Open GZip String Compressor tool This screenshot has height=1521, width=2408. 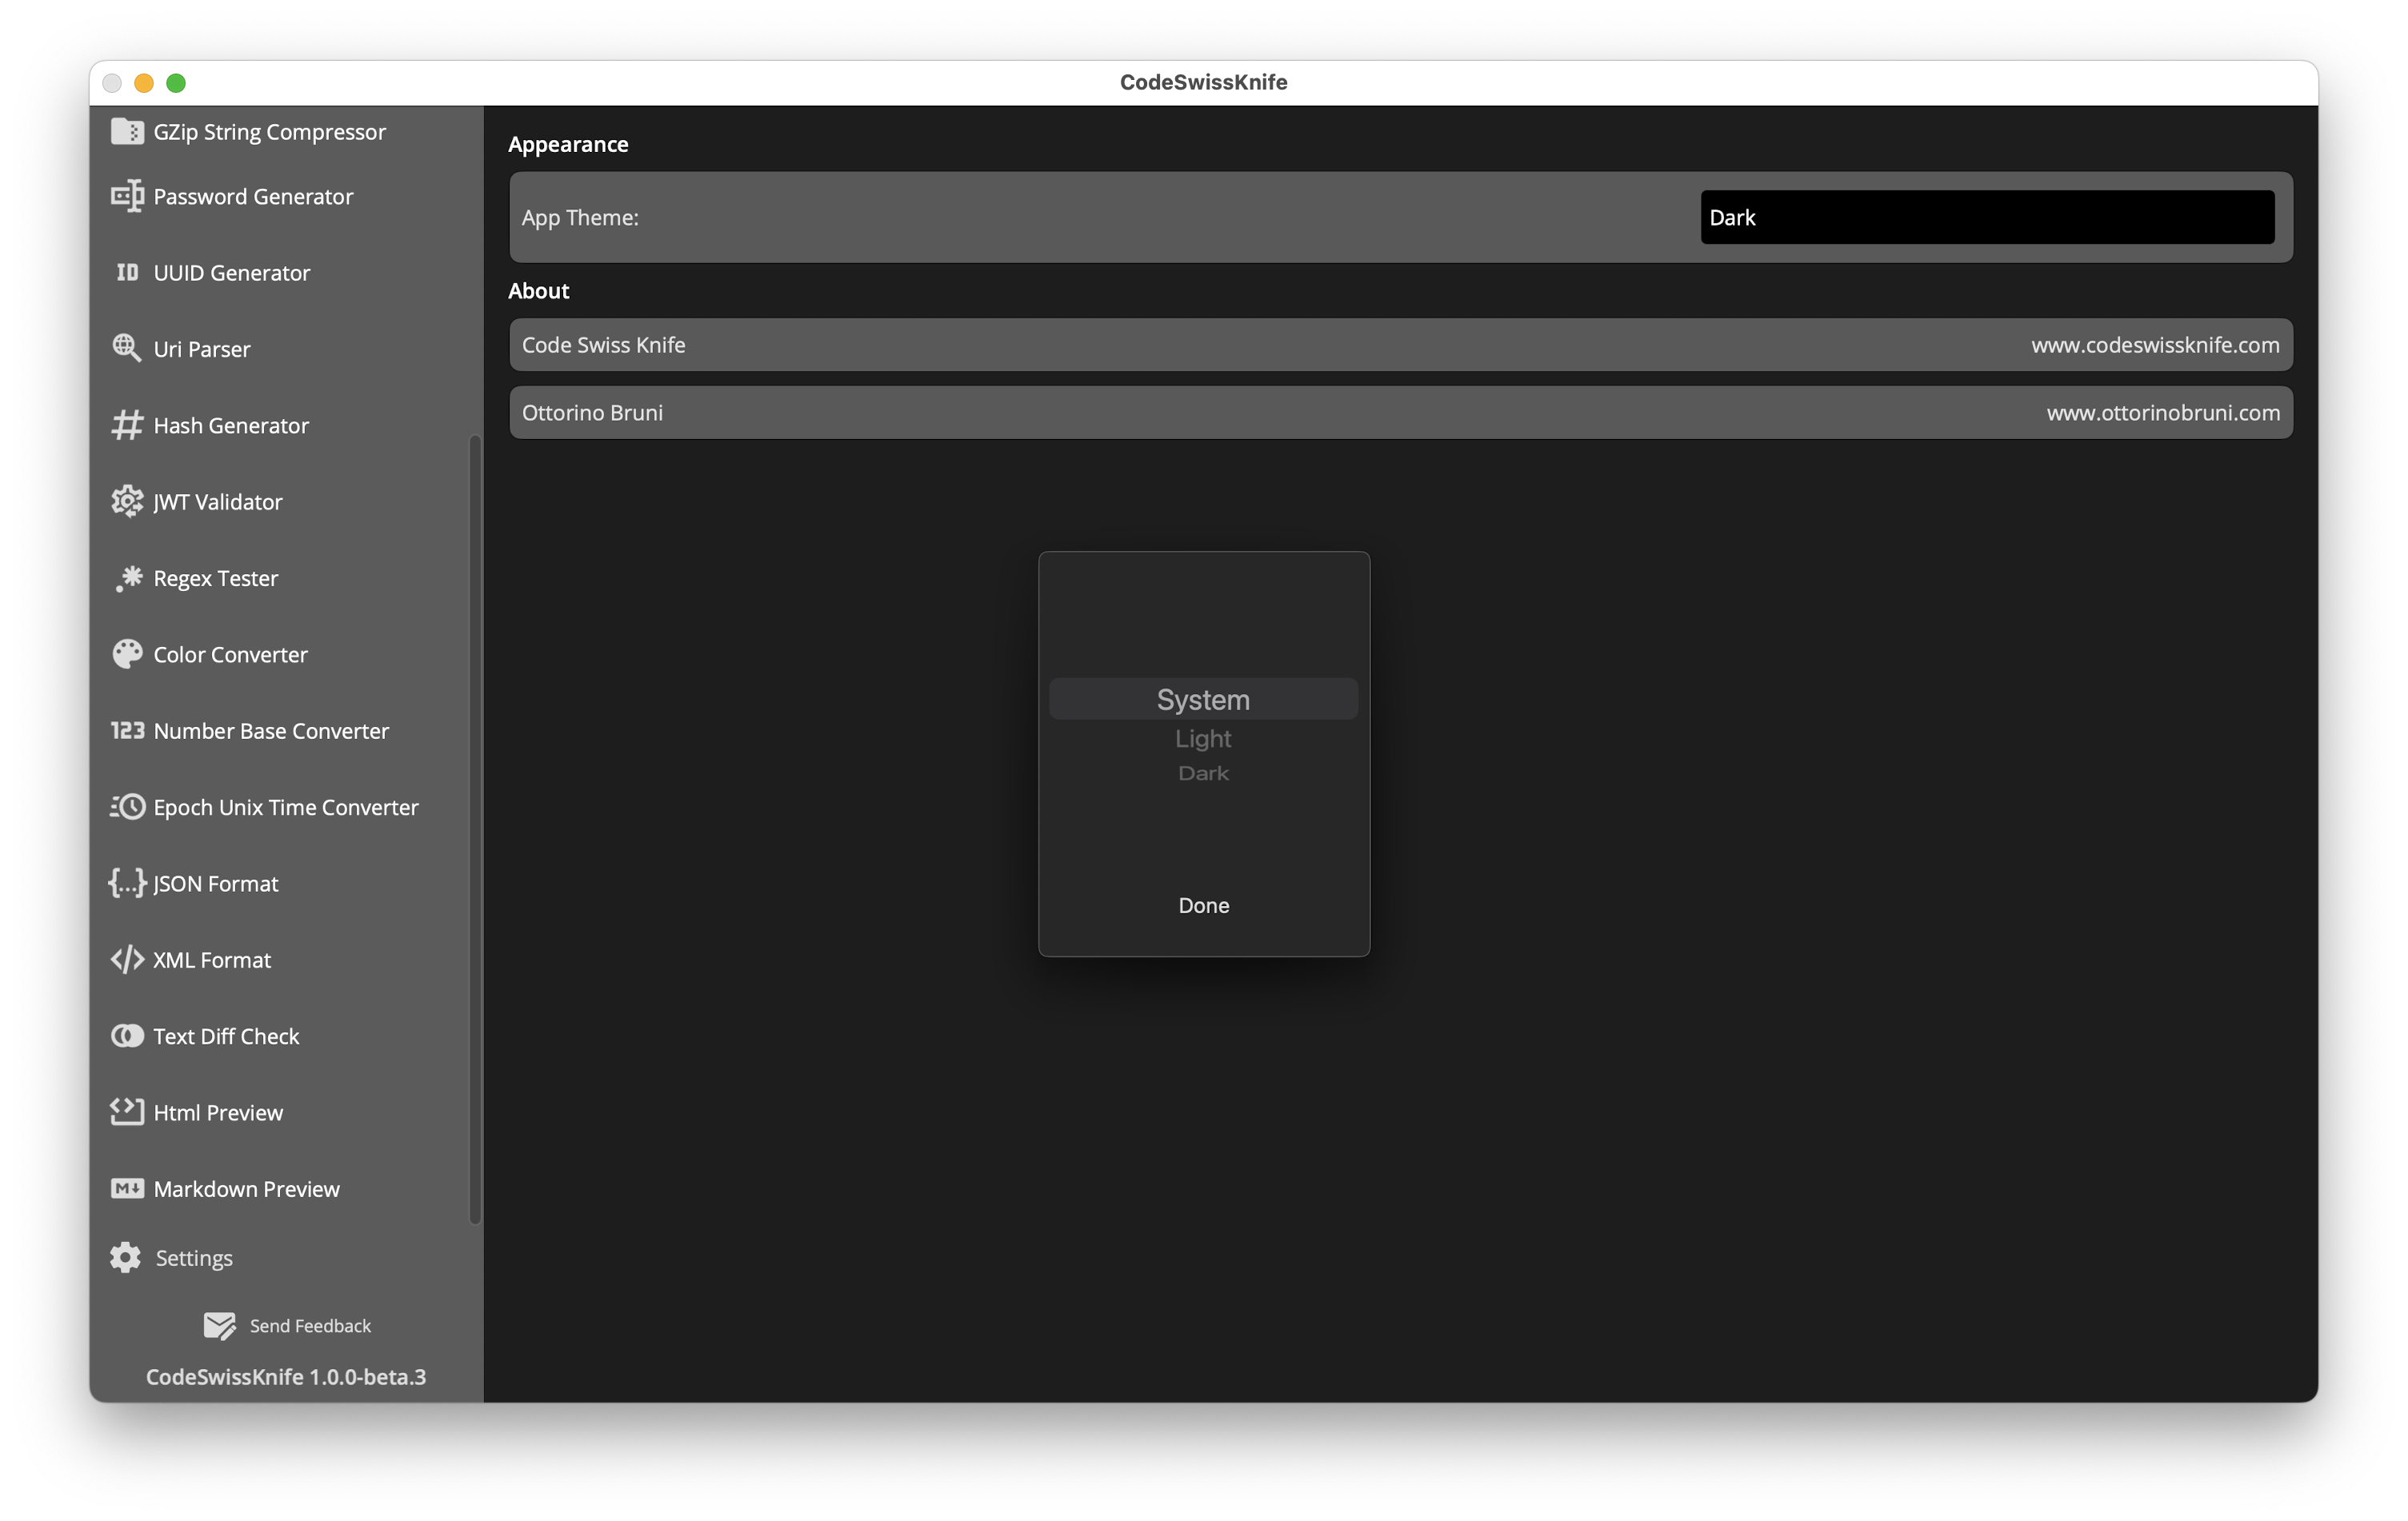tap(269, 132)
